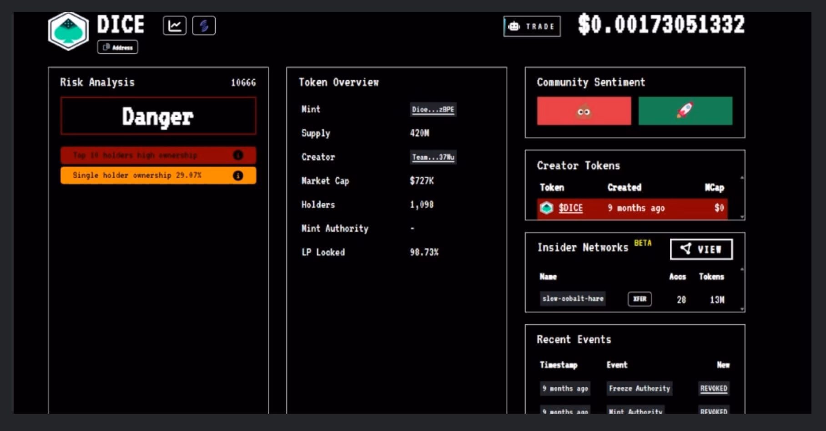Screen dimensions: 826x431
Task: Open the Dice...zBPE mint address link
Action: coord(433,110)
